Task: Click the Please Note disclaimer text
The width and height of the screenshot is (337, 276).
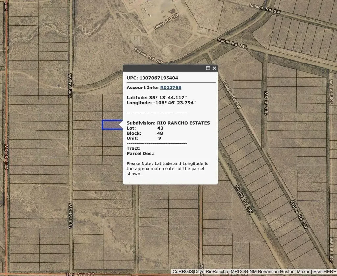Action: click(167, 168)
